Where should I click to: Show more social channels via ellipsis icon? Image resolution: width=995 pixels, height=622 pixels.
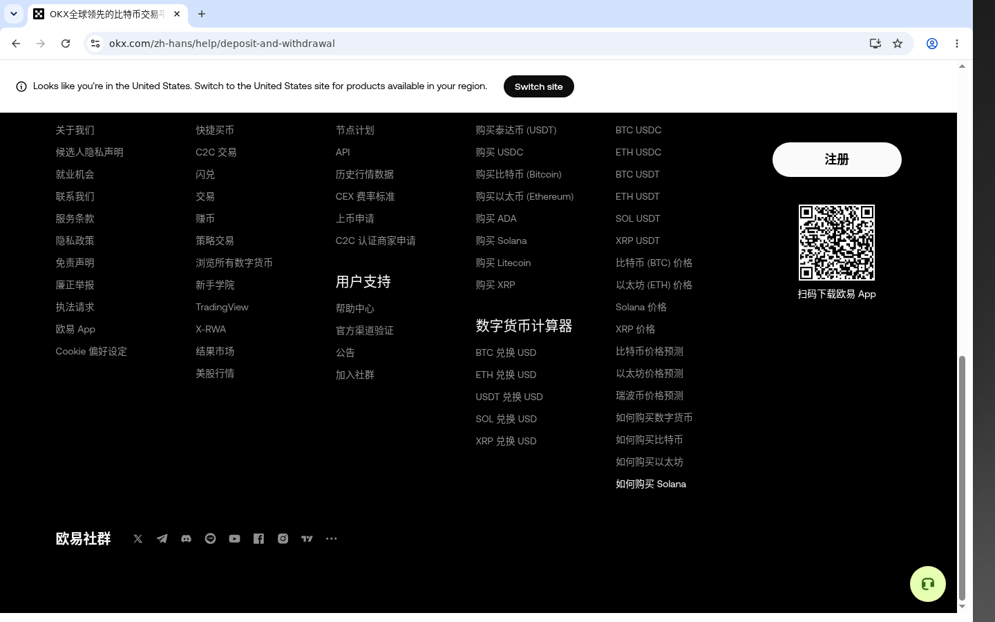[332, 539]
